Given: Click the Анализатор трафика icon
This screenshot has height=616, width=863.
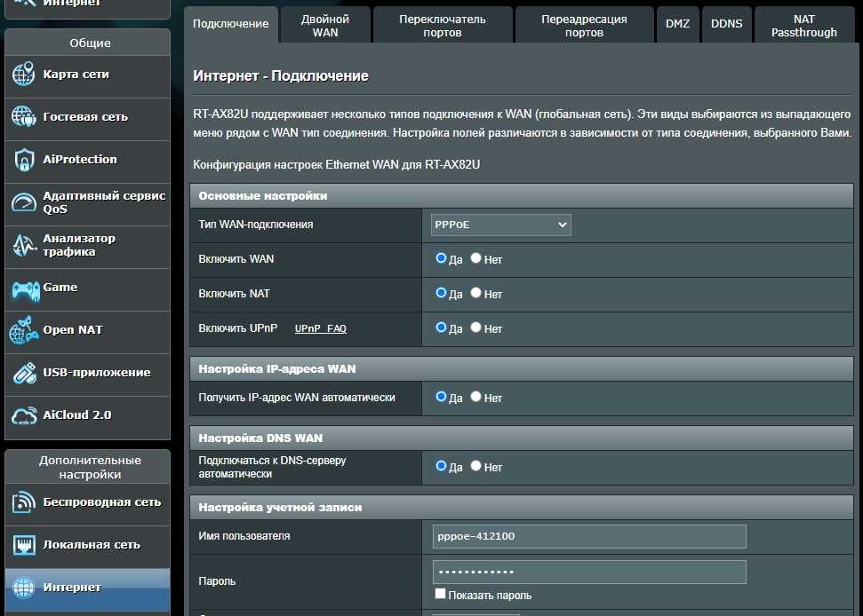Looking at the screenshot, I should coord(24,245).
